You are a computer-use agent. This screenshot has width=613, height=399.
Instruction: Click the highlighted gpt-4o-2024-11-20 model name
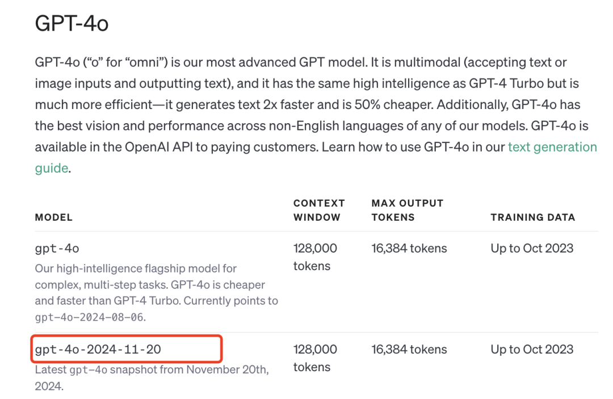[x=98, y=350]
